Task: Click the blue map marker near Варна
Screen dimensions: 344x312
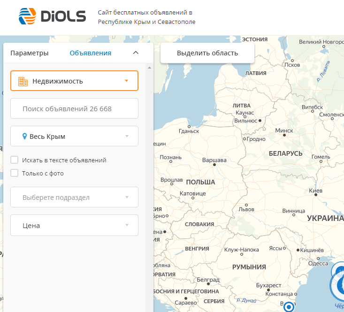Action: coord(289,307)
